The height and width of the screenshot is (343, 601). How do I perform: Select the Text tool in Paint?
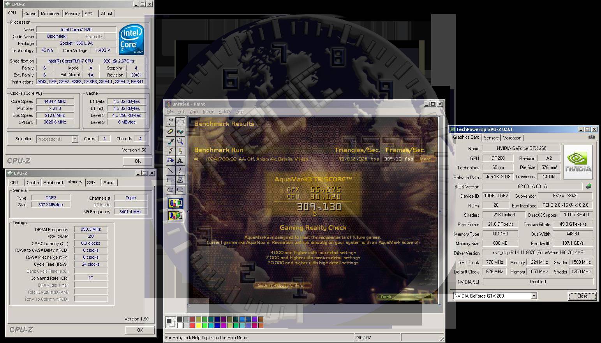coord(180,160)
